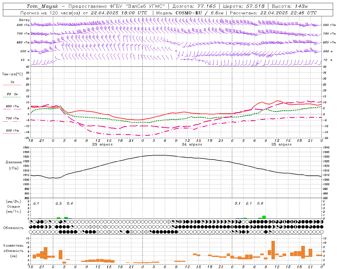The image size is (337, 269).
Task: Click the 0.3 precipitation amount
Action: tap(58, 204)
